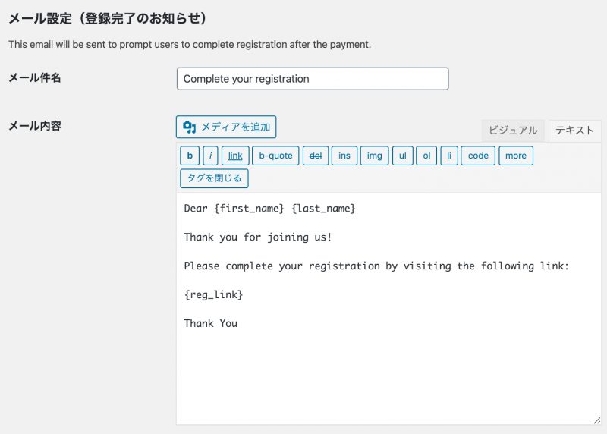The image size is (607, 434).
Task: Insert an ins tag
Action: (344, 156)
